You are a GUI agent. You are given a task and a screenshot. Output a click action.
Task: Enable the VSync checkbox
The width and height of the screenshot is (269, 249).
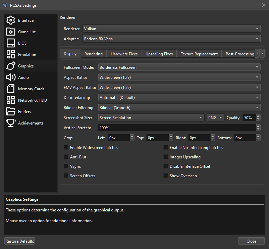click(x=66, y=166)
